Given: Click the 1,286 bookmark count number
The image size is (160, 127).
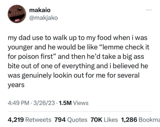Looking at the screenshot, I should coord(129,120).
